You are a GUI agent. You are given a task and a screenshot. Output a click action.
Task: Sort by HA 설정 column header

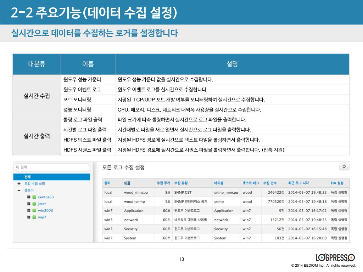337,183
